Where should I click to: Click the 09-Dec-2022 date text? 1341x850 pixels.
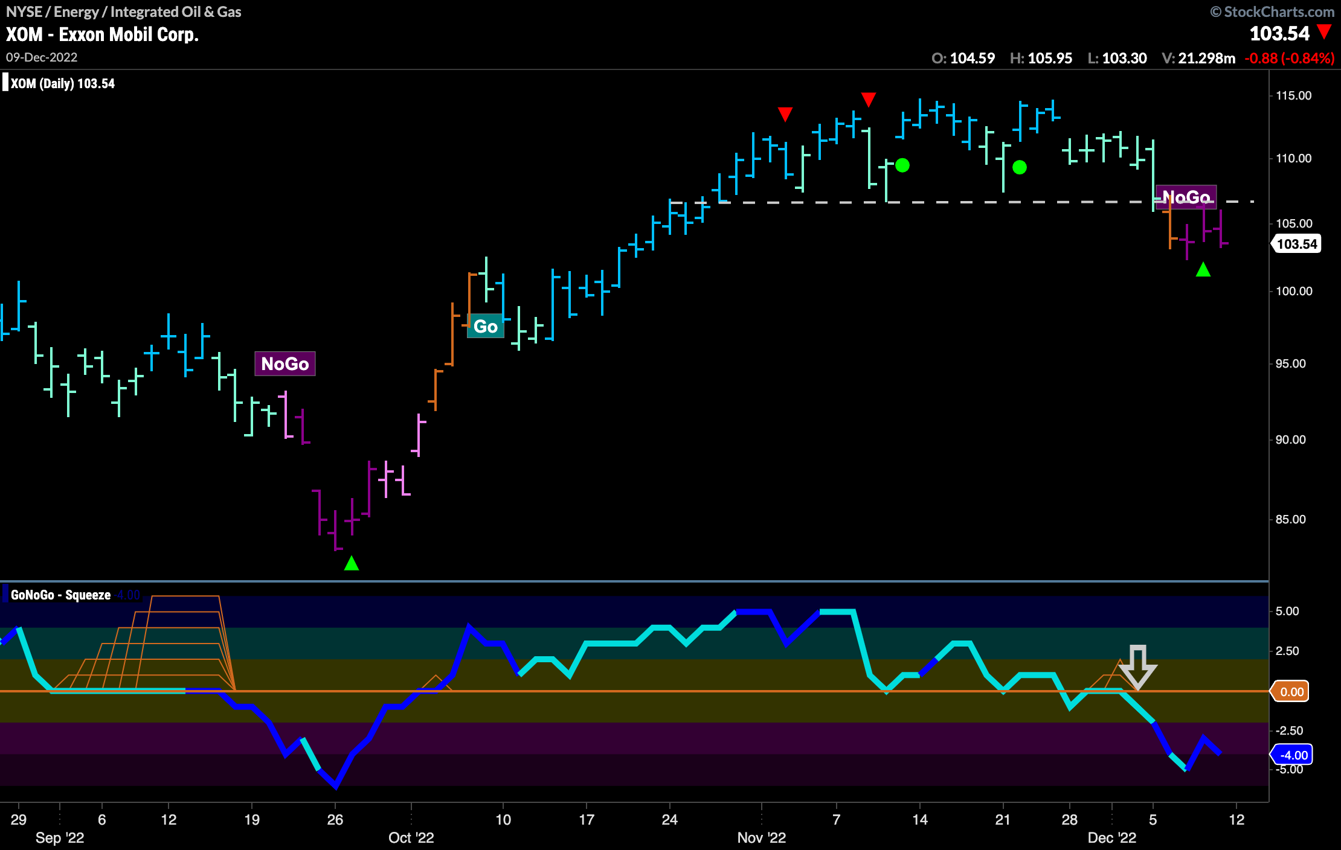tap(42, 57)
